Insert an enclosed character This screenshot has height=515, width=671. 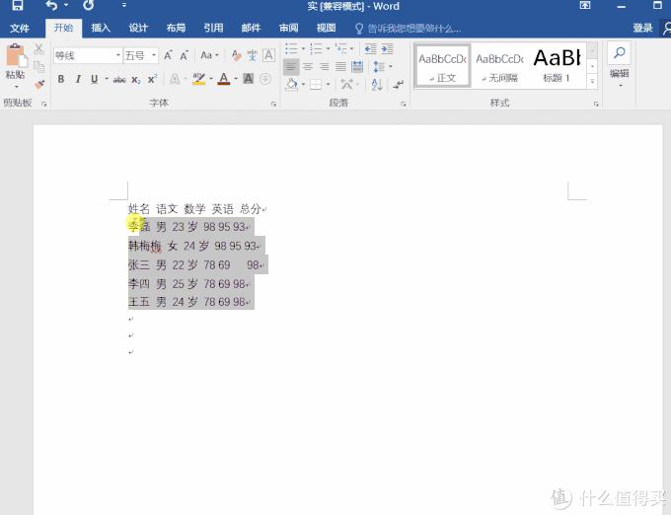pos(265,79)
